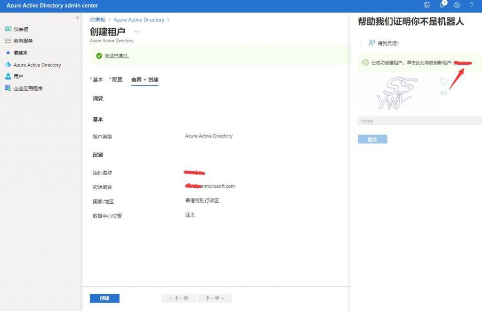The height and width of the screenshot is (311, 482).
Task: Click the green check icon beside 验证已通过
Action: point(99,56)
